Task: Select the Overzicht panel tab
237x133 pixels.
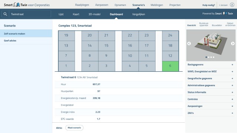Action: pos(191,25)
